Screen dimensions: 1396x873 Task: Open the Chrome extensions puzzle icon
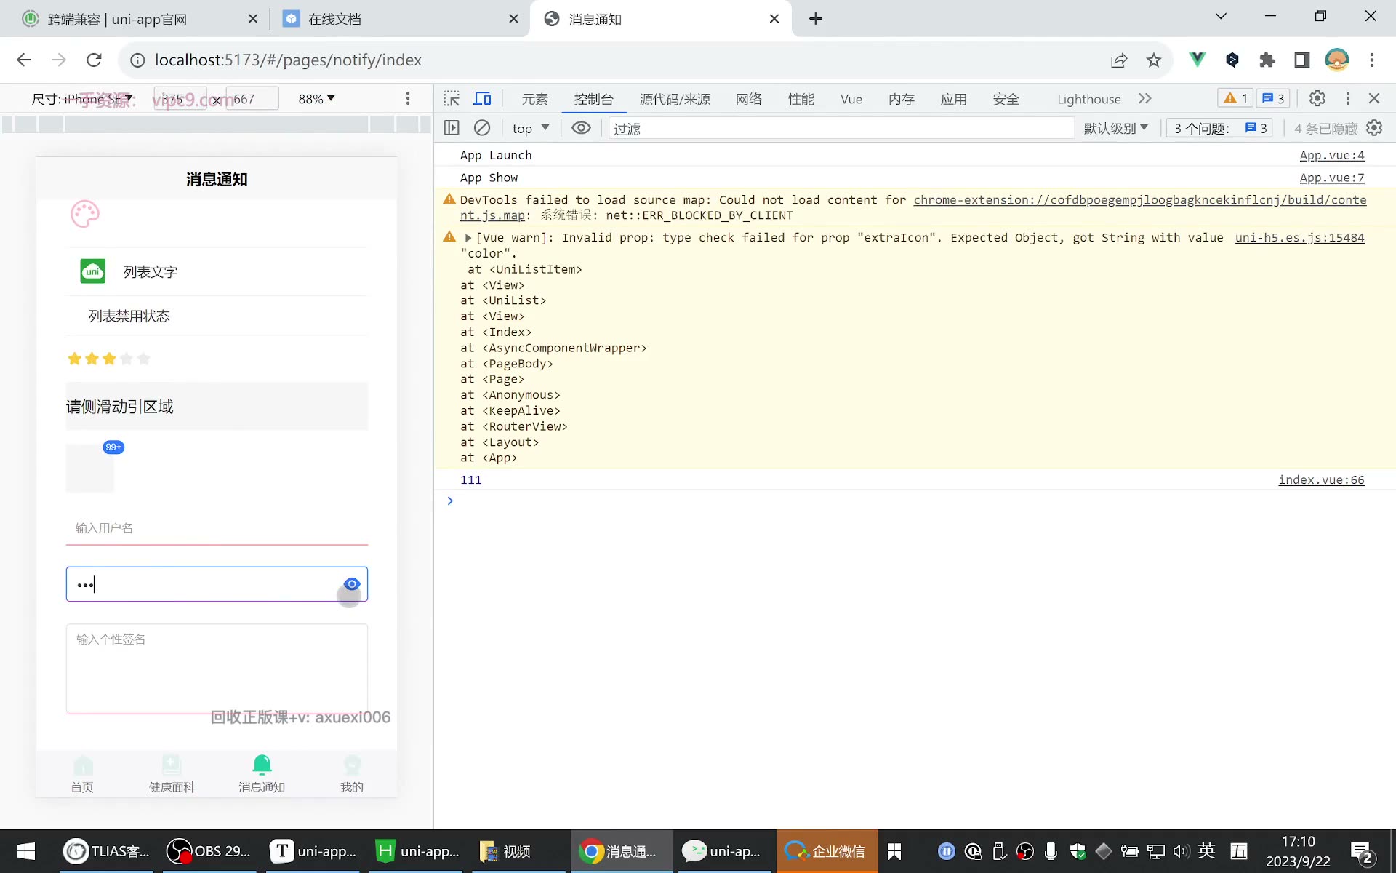[1267, 60]
